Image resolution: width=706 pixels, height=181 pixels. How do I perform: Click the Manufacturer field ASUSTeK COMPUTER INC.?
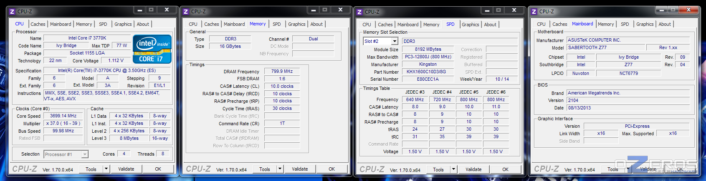(629, 40)
